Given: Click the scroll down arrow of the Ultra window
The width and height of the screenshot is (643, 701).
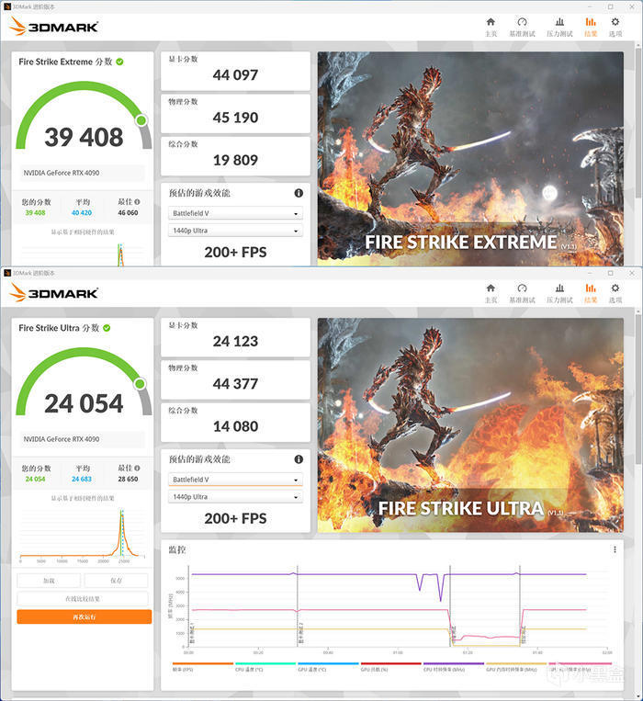Looking at the screenshot, I should [x=638, y=695].
